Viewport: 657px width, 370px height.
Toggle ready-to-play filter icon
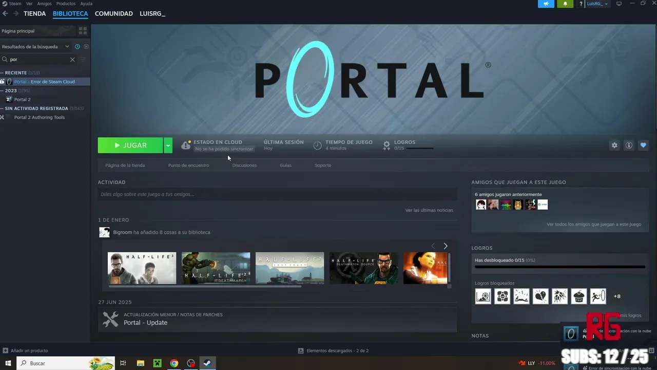tap(86, 47)
